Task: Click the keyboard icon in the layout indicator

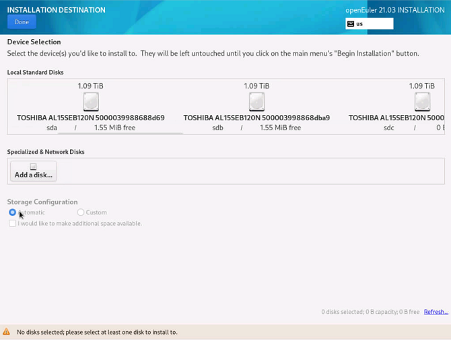Action: pyautogui.click(x=350, y=24)
